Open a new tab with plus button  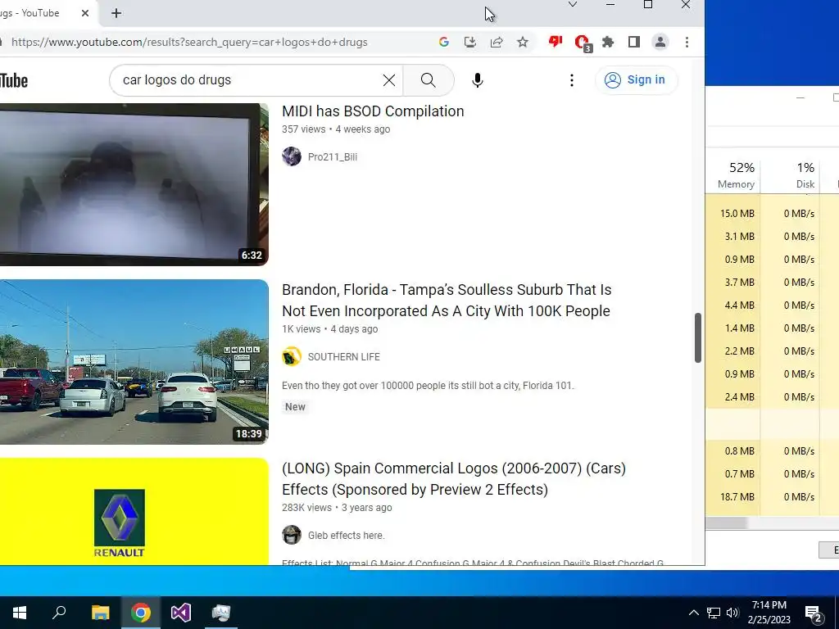[116, 13]
